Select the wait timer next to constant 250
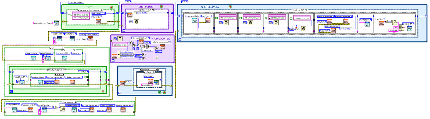Viewport: 430px width, 119px height. pos(137,22)
